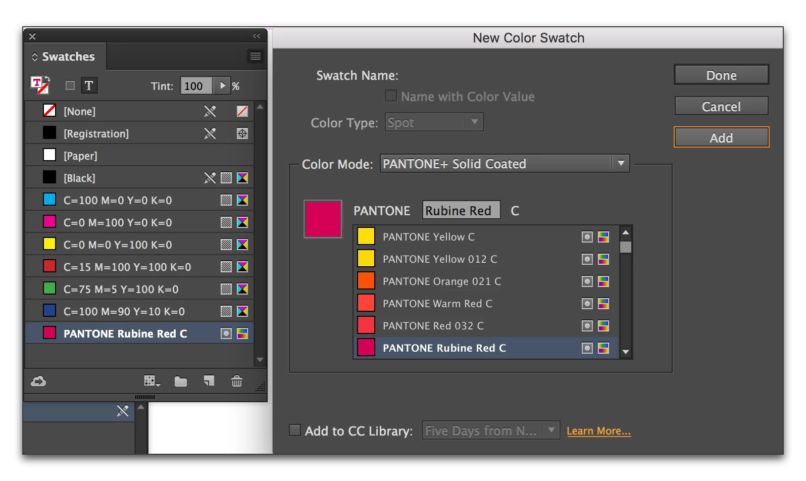The width and height of the screenshot is (806, 481).
Task: Select the [Paper] swatch
Action: [x=139, y=156]
